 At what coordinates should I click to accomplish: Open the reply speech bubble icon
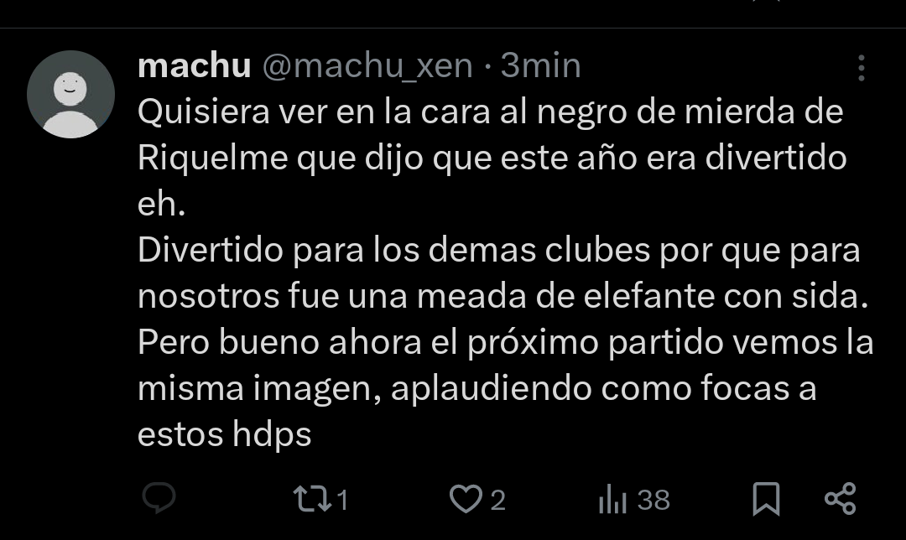159,498
